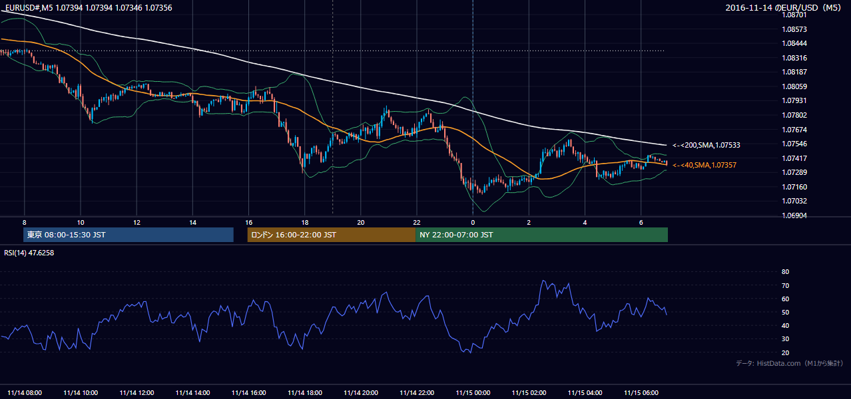
Task: Click price level 1.08059 on the axis
Action: (x=795, y=86)
